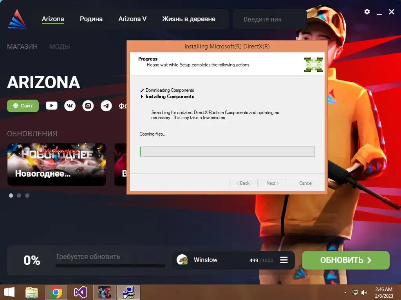Select the Родина tab

pyautogui.click(x=91, y=19)
